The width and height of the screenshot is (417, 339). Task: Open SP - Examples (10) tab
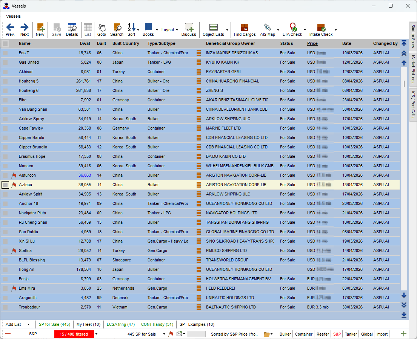197,324
